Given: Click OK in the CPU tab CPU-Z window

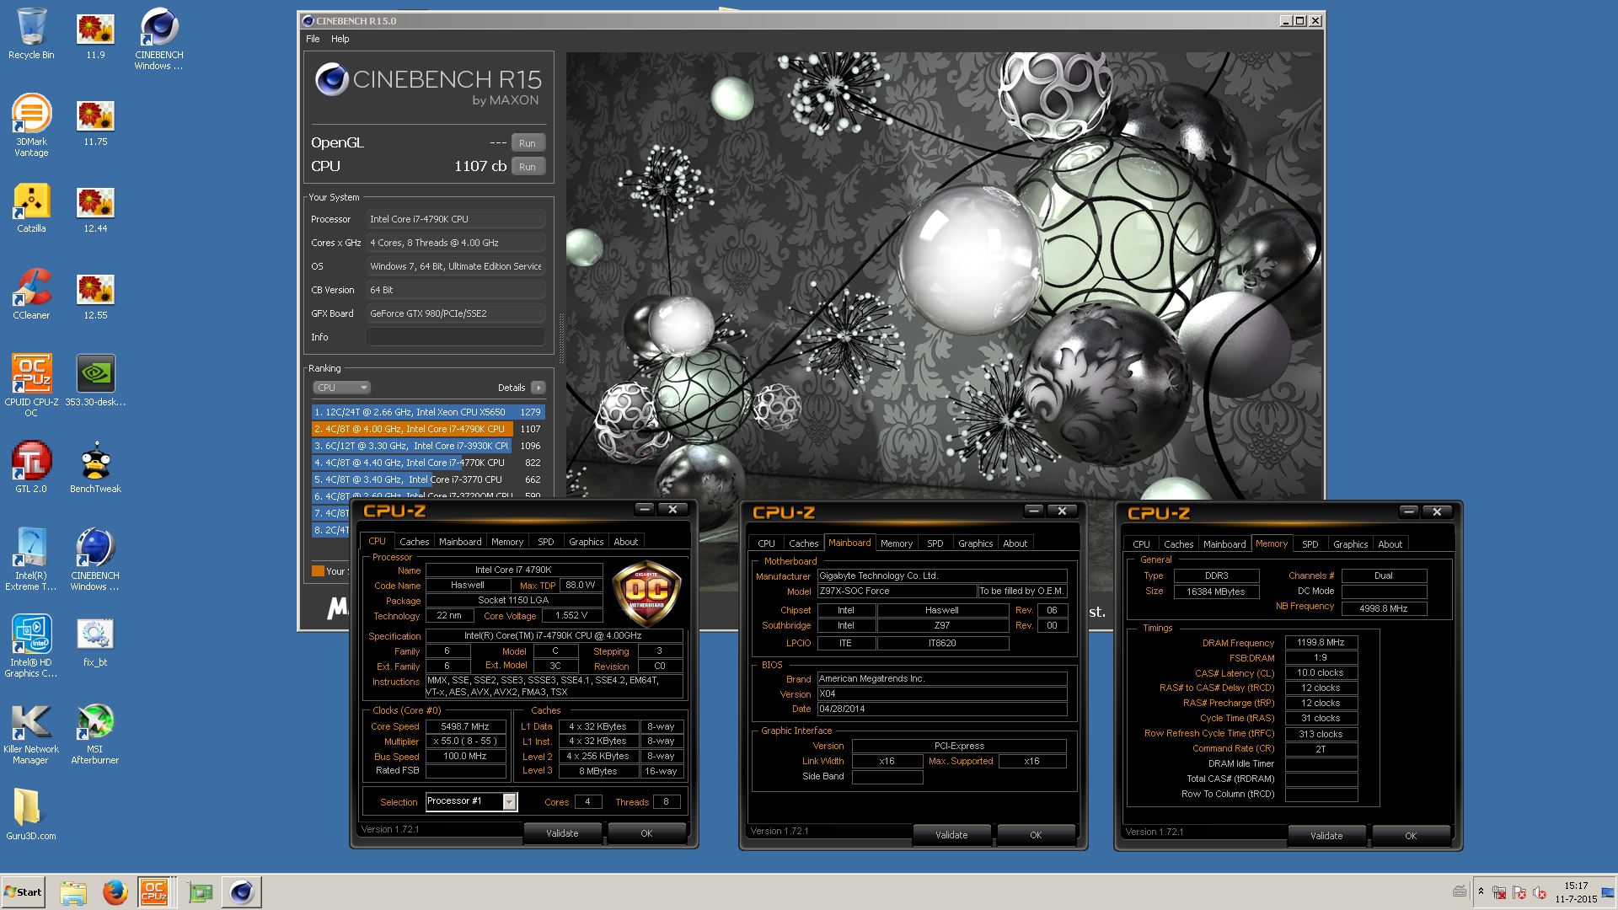Looking at the screenshot, I should [646, 833].
